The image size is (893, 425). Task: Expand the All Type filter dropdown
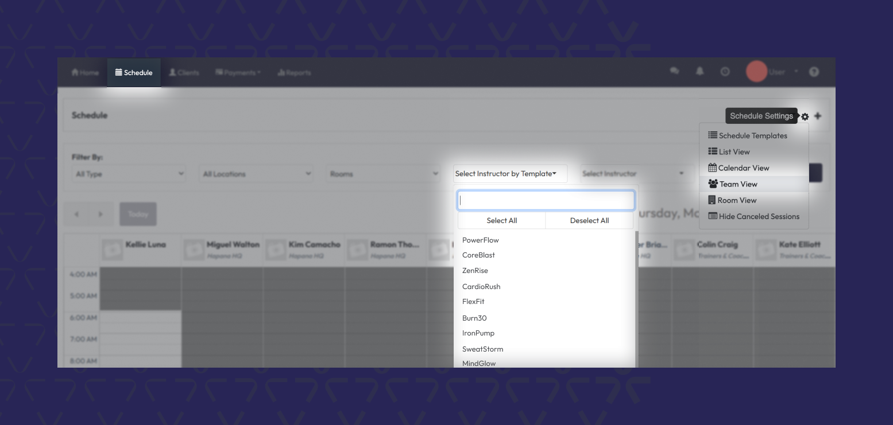coord(130,174)
